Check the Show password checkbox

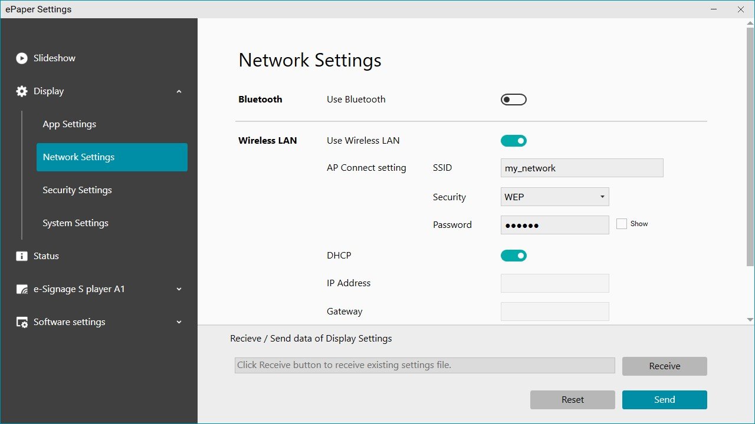[621, 223]
